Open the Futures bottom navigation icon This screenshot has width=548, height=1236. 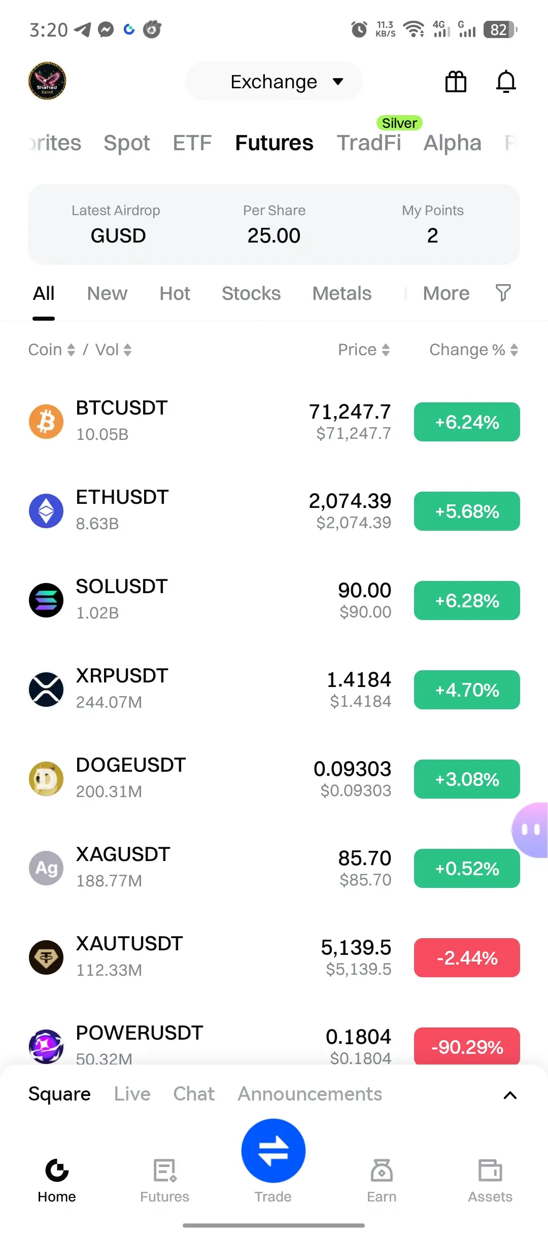click(x=165, y=1171)
